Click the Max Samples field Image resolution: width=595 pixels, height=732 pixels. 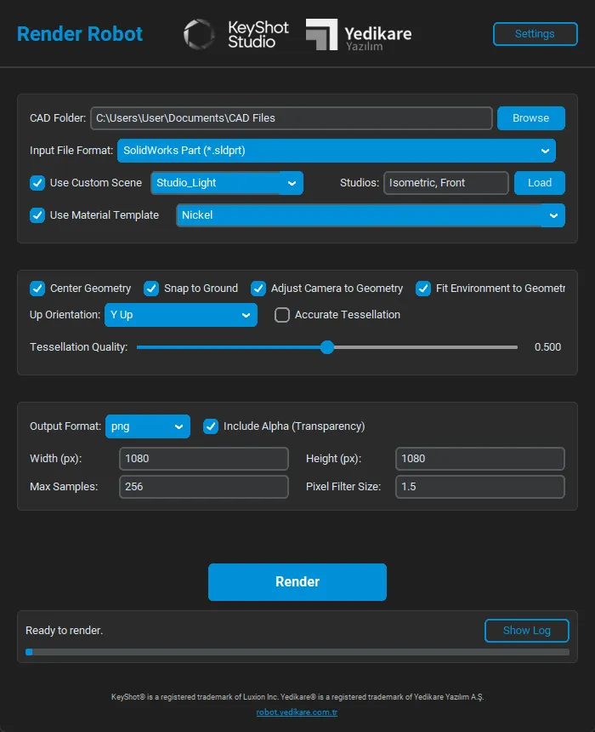coord(204,487)
